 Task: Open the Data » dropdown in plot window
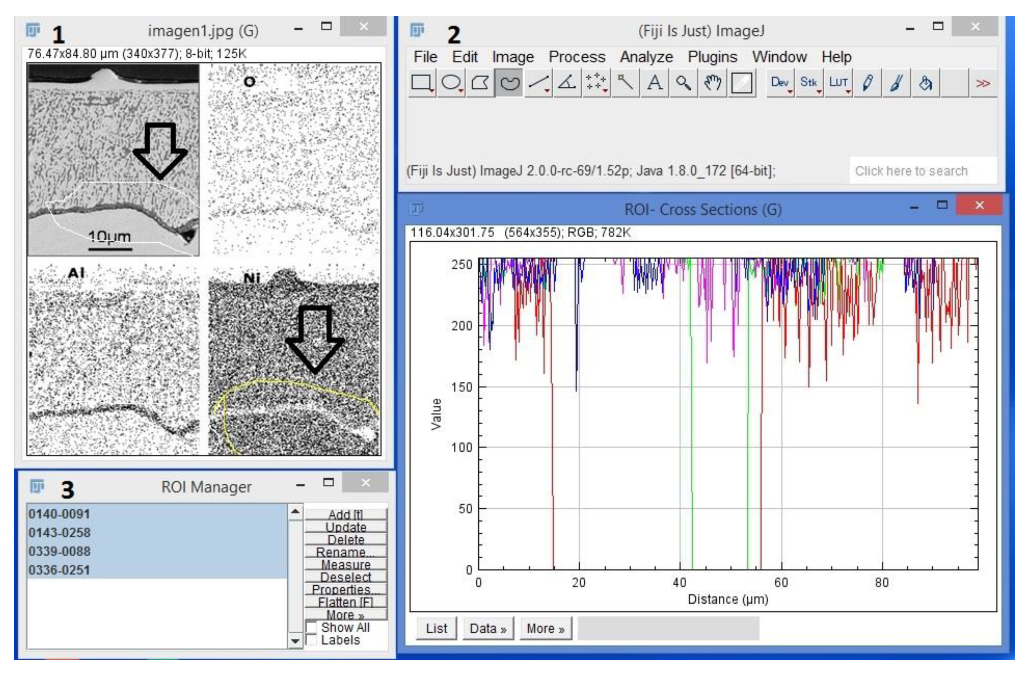click(488, 628)
